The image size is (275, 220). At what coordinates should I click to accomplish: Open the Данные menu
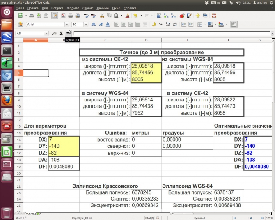pos(103,8)
